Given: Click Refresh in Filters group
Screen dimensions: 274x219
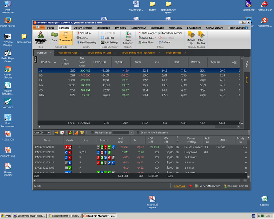Looking at the screenshot, I should click(x=164, y=43).
